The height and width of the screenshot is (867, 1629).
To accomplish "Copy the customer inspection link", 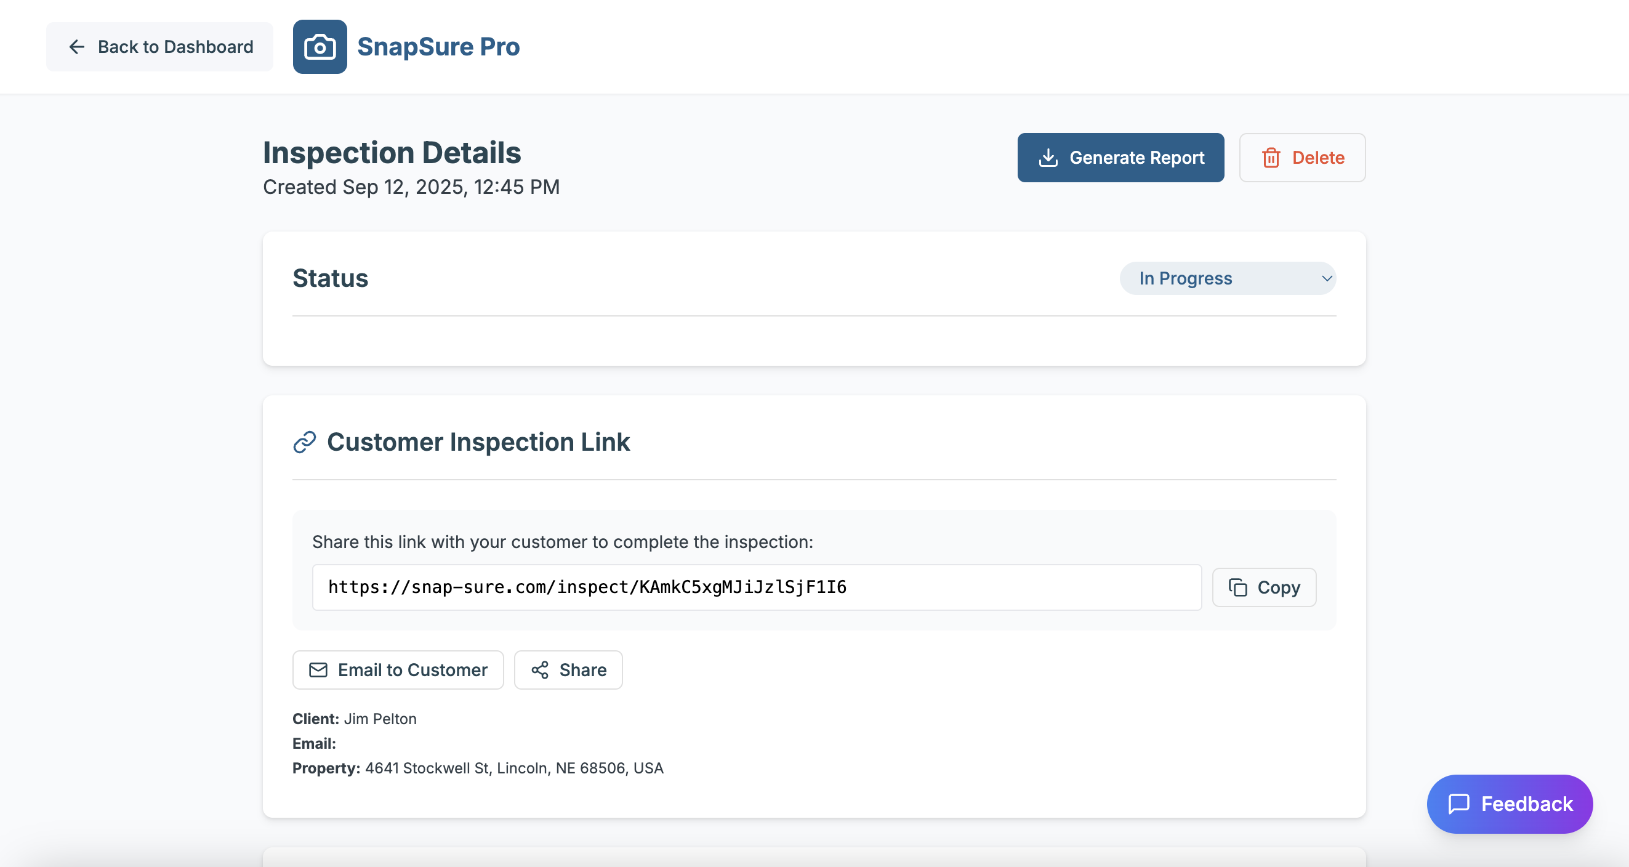I will 1263,587.
